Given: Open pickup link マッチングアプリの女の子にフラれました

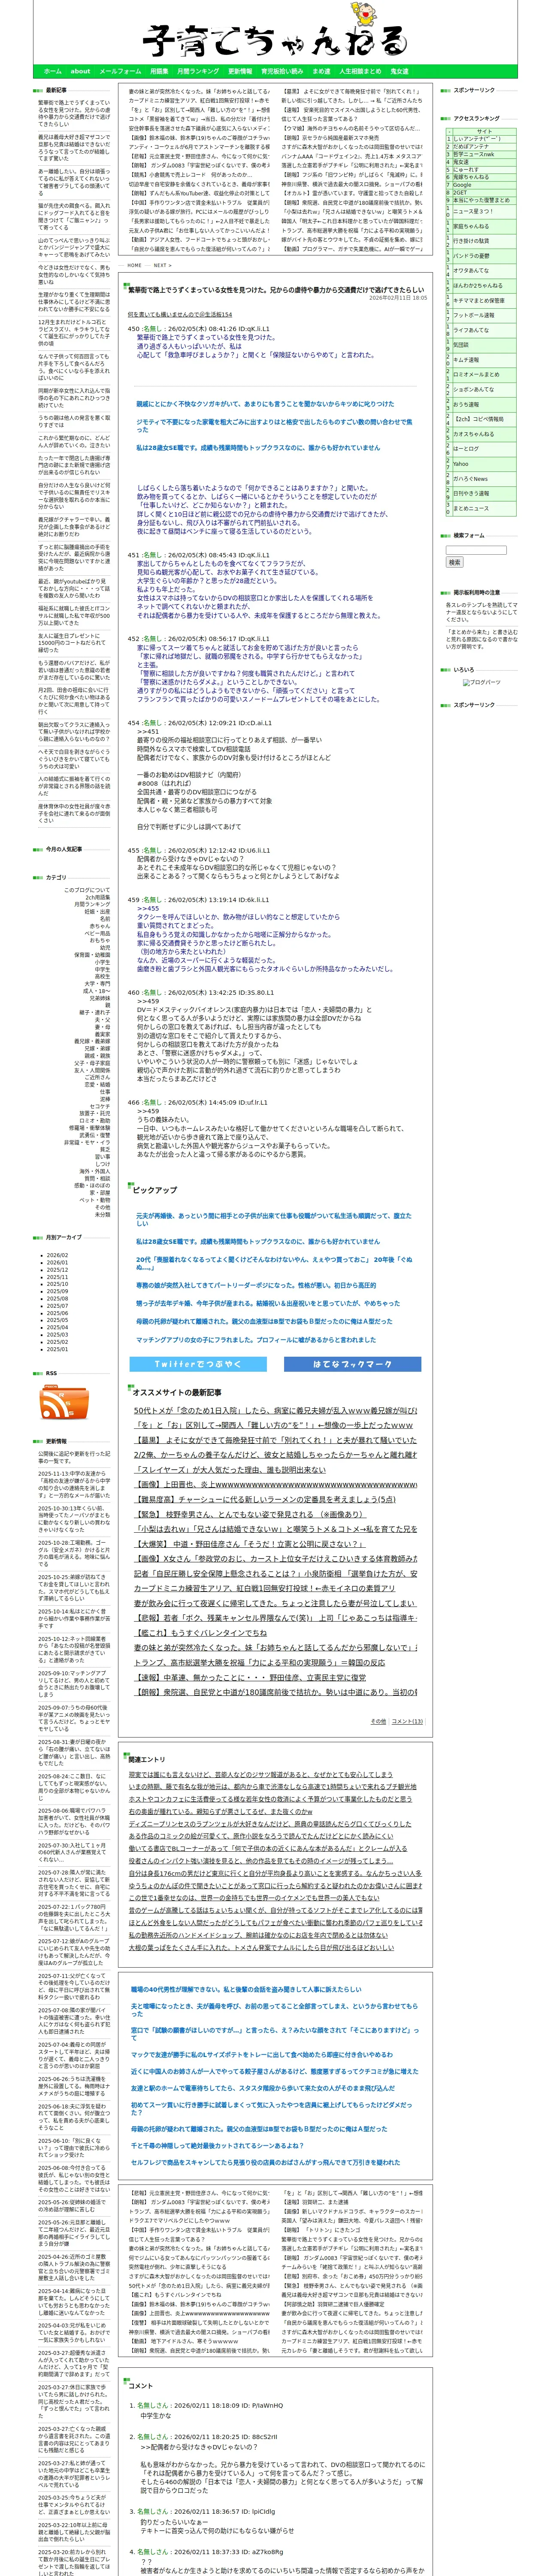Looking at the screenshot, I should (256, 1340).
